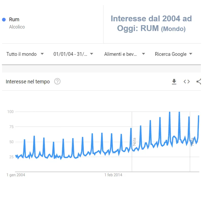Open the Alimenti e bev... category dropdown
The image size is (203, 203).
pos(124,54)
